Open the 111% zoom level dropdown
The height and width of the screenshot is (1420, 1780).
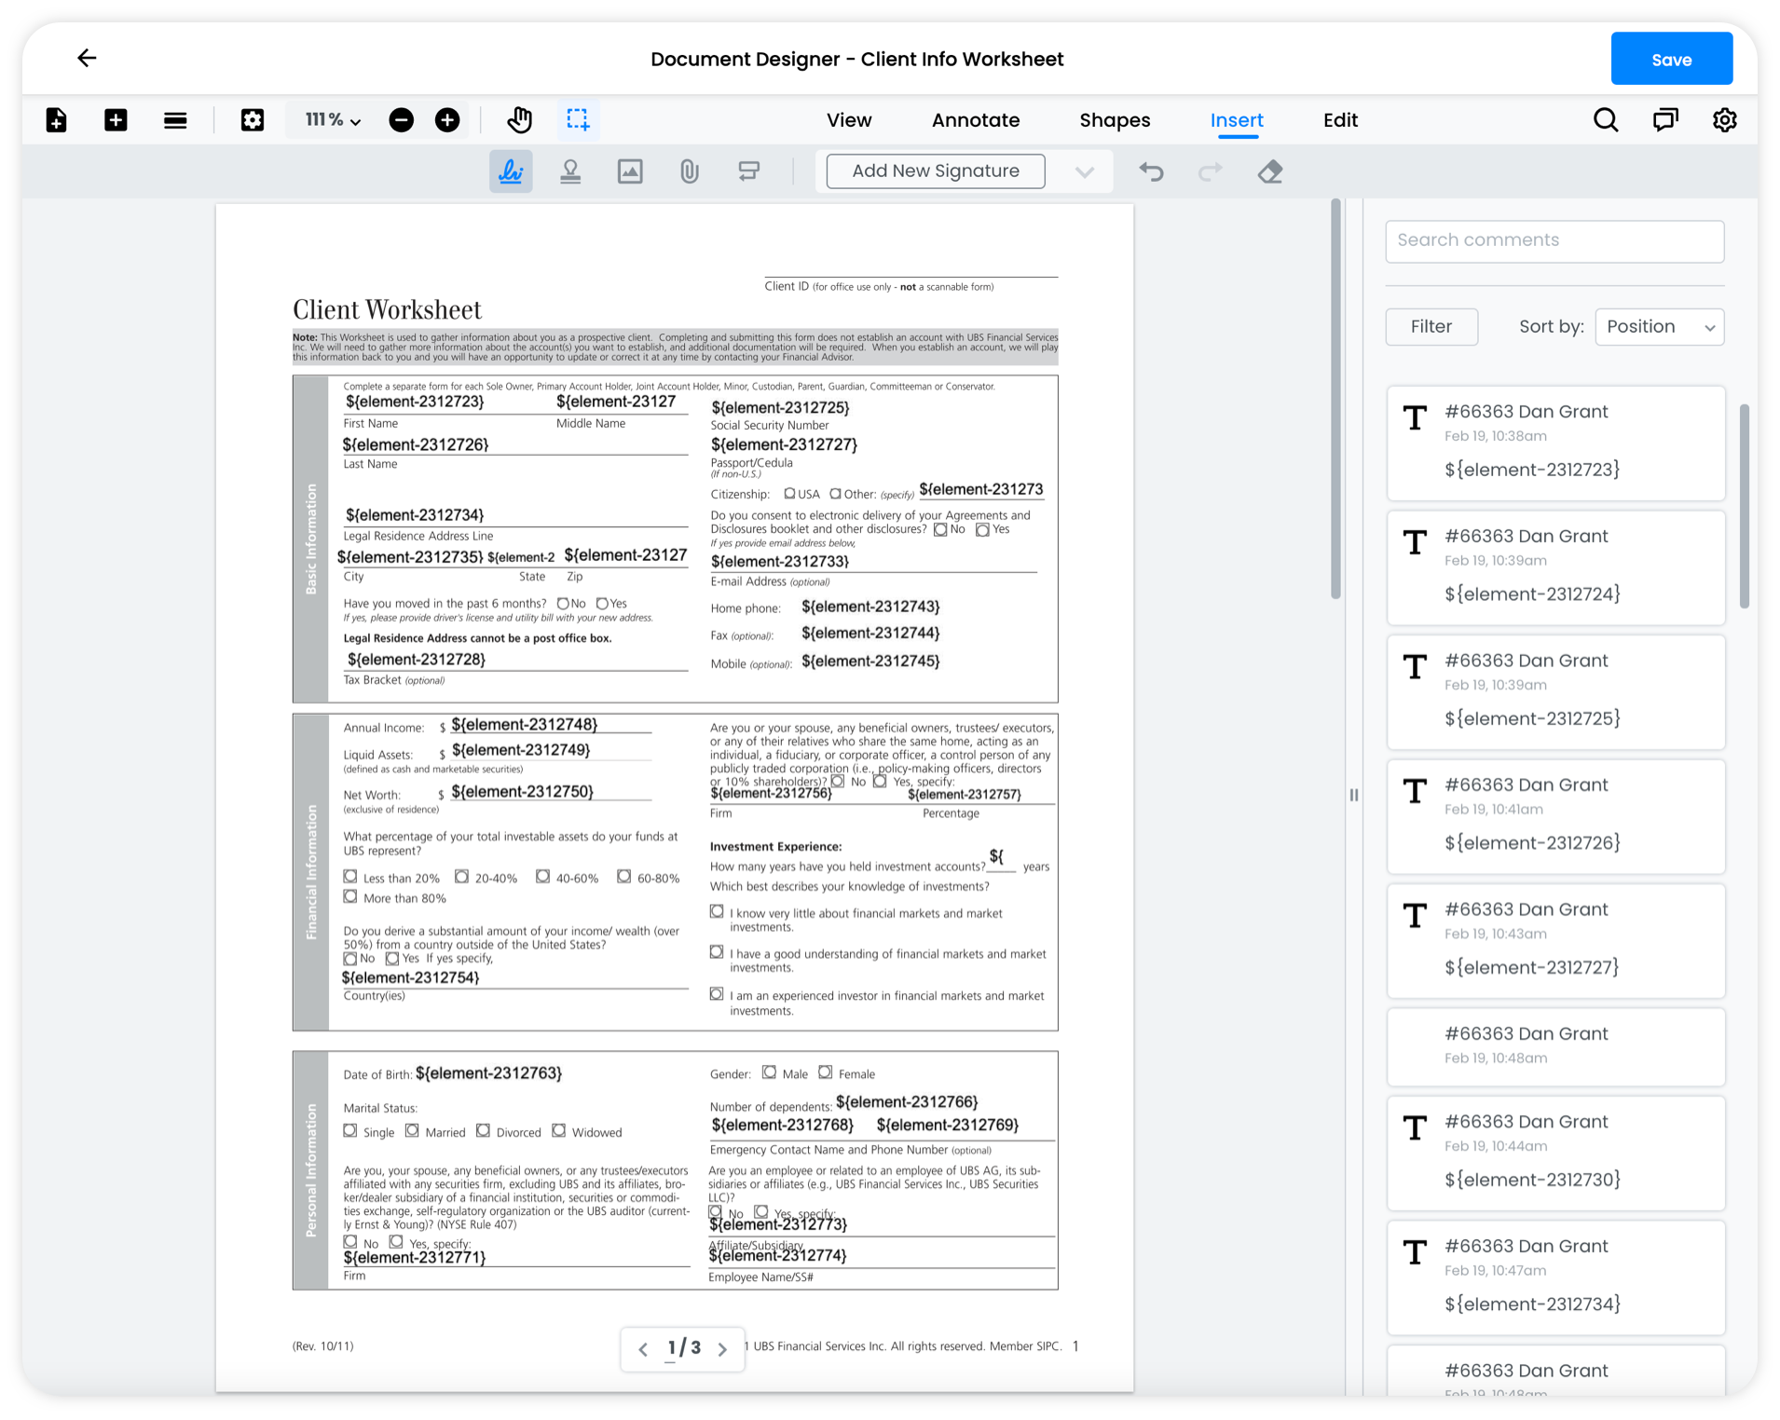(x=329, y=119)
